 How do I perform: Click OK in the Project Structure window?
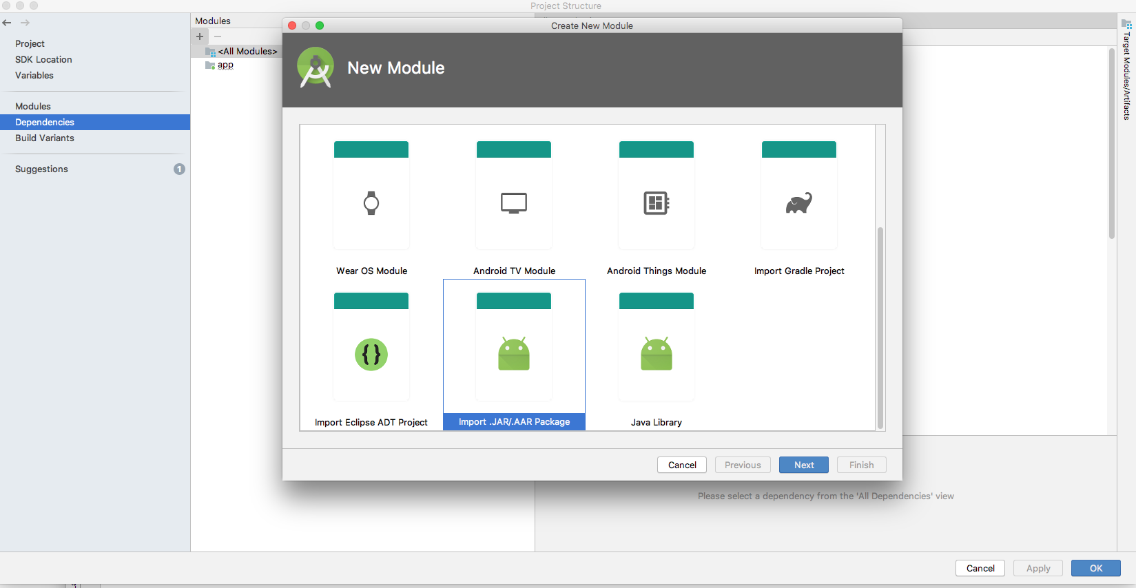click(x=1096, y=568)
